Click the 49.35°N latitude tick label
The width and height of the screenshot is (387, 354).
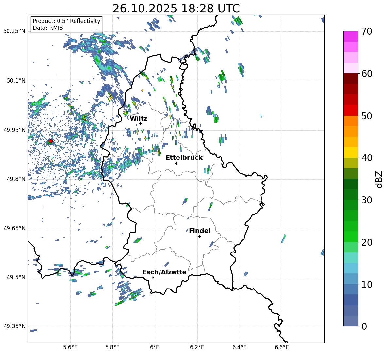pyautogui.click(x=14, y=326)
